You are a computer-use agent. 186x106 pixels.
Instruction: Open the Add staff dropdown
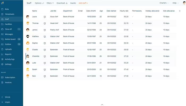pos(83,3)
